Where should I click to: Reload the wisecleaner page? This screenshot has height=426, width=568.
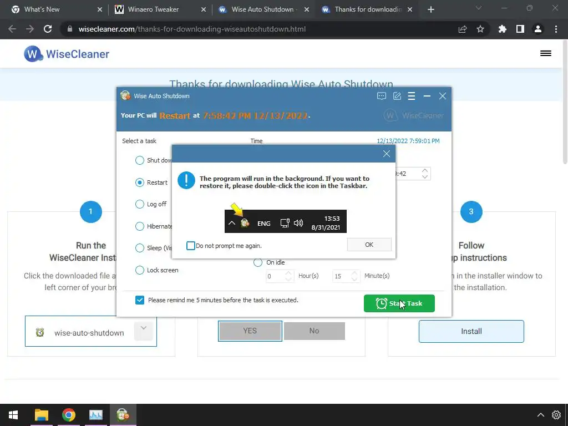coord(48,29)
